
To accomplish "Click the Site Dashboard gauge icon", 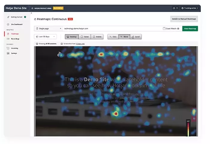I will tap(8, 24).
